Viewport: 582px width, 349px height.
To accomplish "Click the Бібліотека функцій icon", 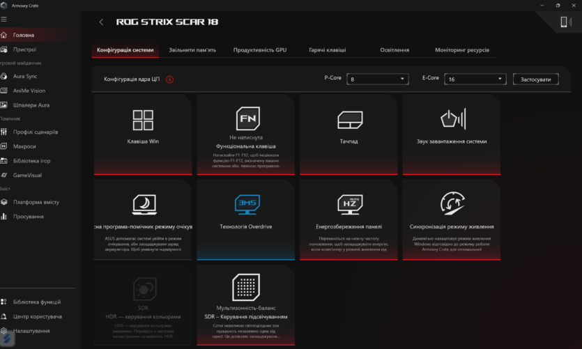I will point(3,302).
